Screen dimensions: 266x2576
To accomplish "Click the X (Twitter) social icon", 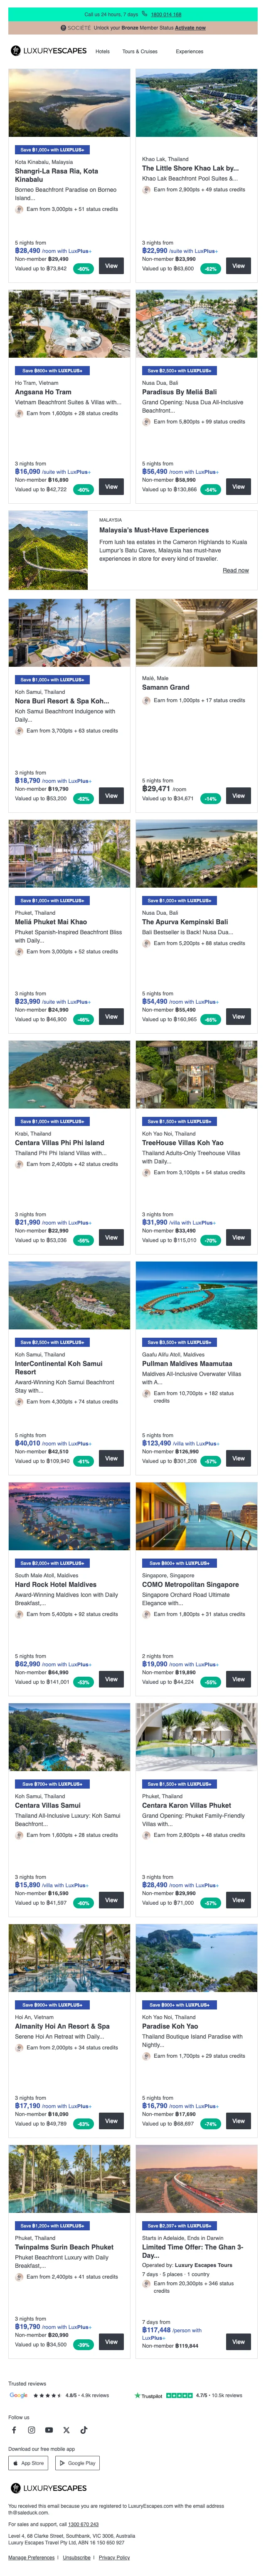I will pyautogui.click(x=66, y=2430).
